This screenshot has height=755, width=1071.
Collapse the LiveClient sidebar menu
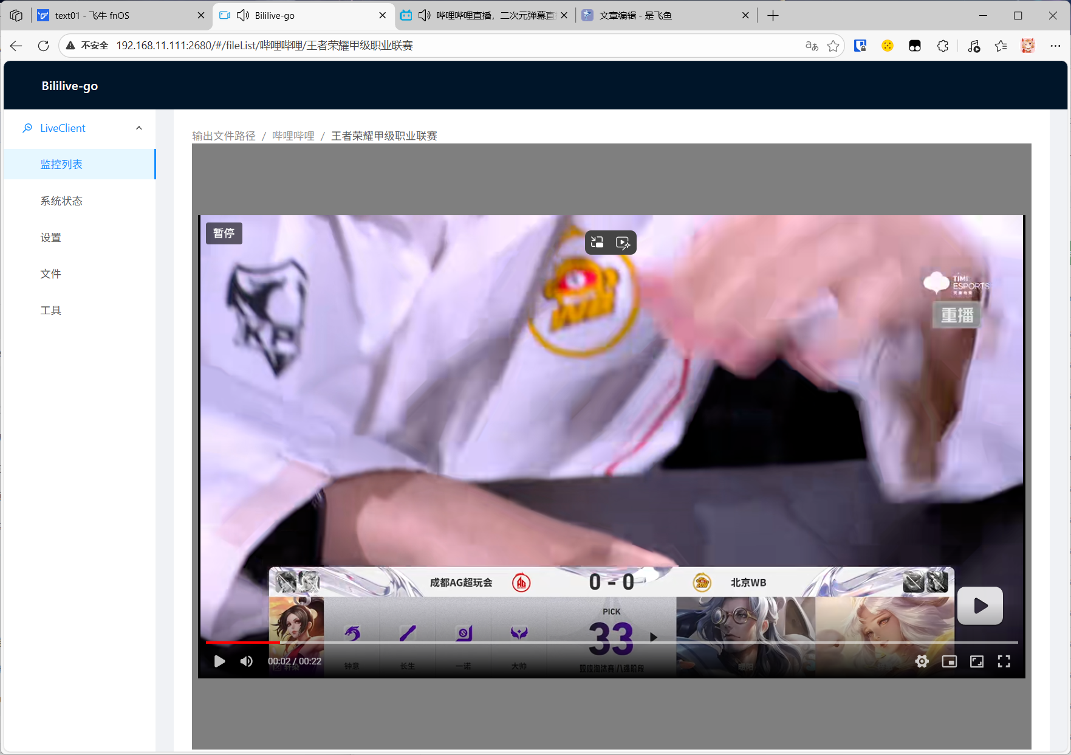pos(139,128)
